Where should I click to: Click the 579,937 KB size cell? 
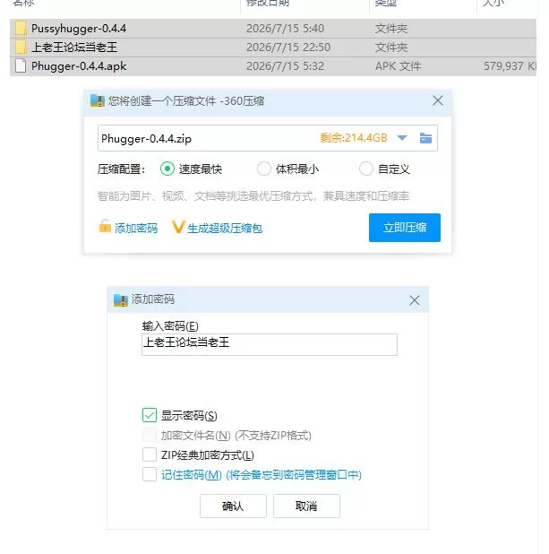[x=510, y=66]
